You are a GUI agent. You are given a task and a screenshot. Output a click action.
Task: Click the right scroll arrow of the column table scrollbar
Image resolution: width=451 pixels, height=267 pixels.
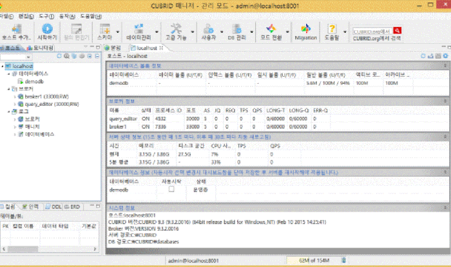pos(95,249)
